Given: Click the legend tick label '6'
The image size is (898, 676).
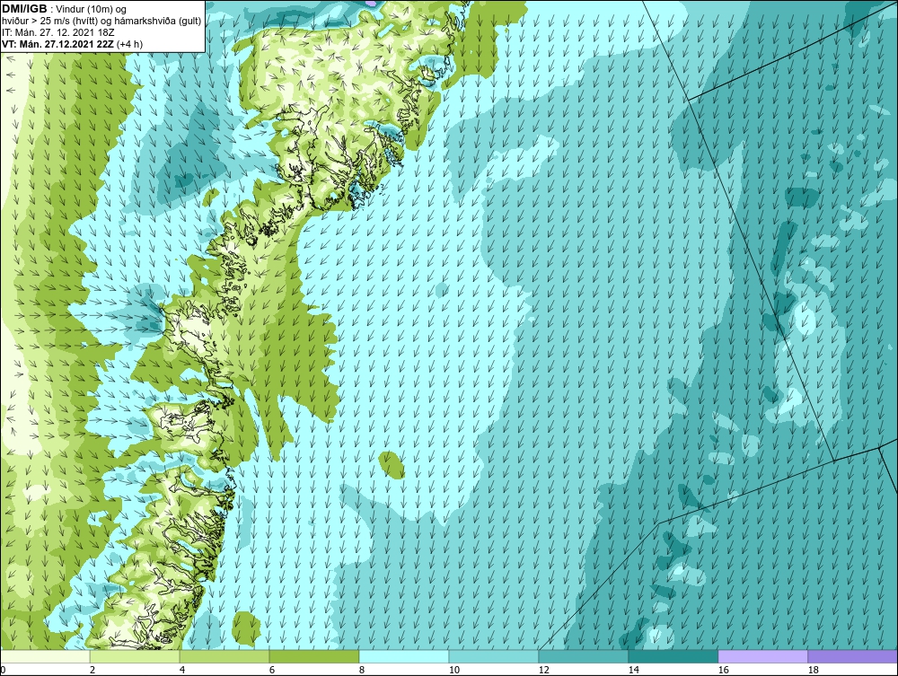Looking at the screenshot, I should click(272, 670).
